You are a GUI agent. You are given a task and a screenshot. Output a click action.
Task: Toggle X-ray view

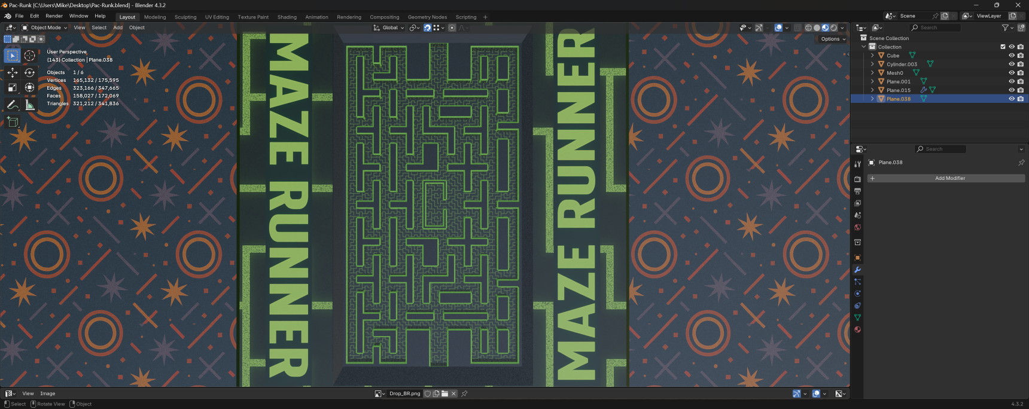pyautogui.click(x=797, y=28)
